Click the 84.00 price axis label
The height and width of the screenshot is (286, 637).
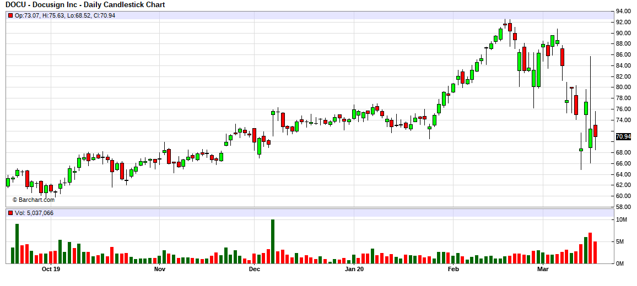tap(624, 65)
